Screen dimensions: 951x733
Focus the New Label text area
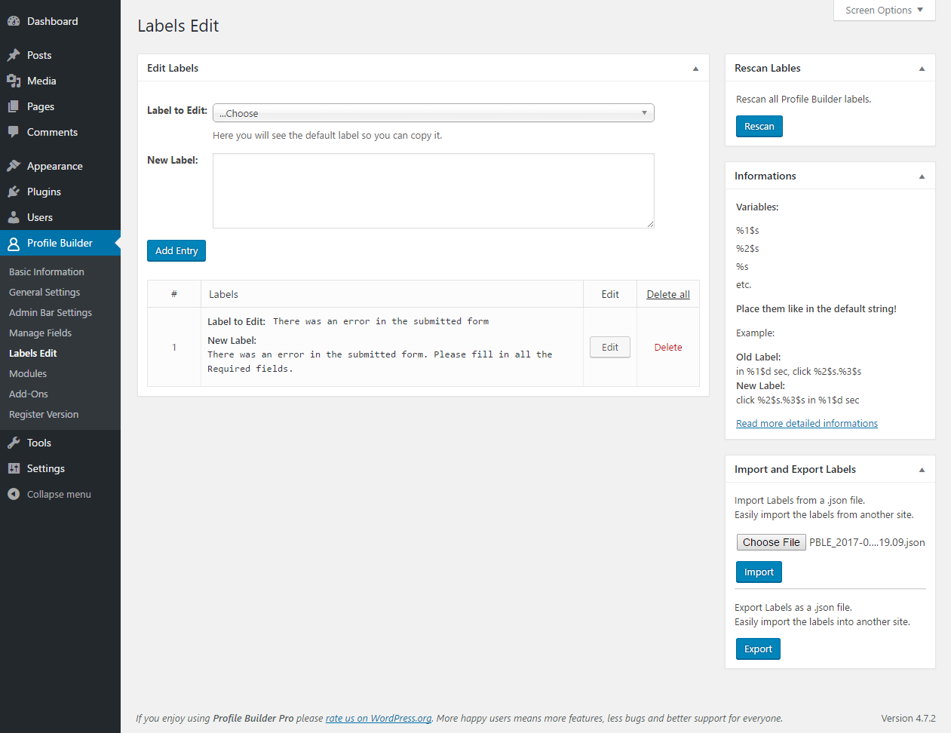point(434,191)
